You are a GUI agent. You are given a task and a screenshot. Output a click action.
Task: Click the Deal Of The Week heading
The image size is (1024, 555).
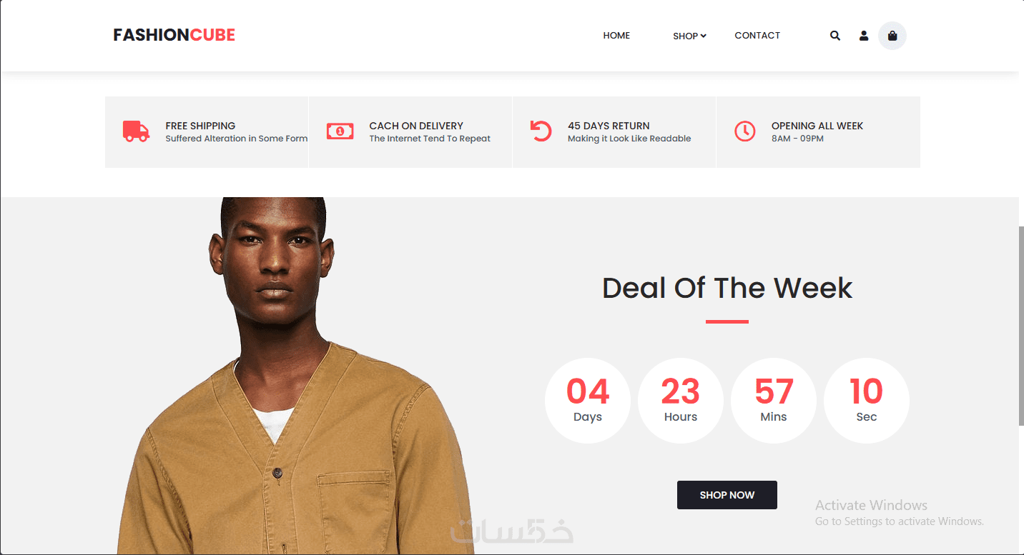click(727, 288)
